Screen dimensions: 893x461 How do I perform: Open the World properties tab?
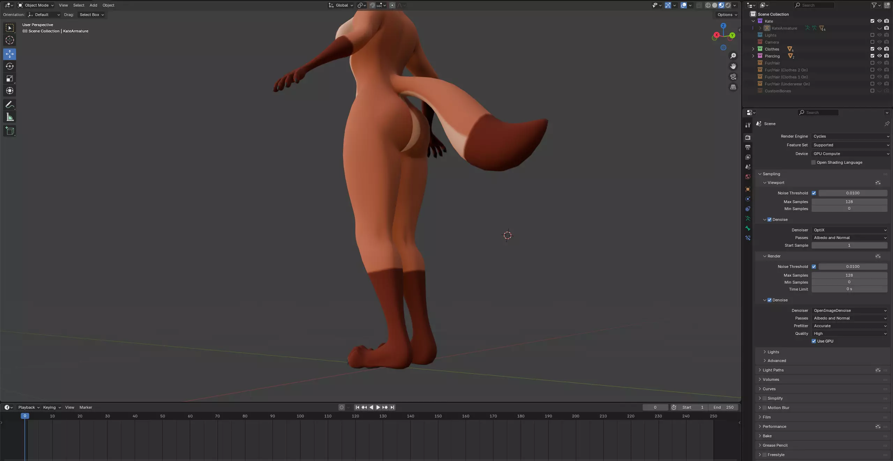click(x=748, y=177)
